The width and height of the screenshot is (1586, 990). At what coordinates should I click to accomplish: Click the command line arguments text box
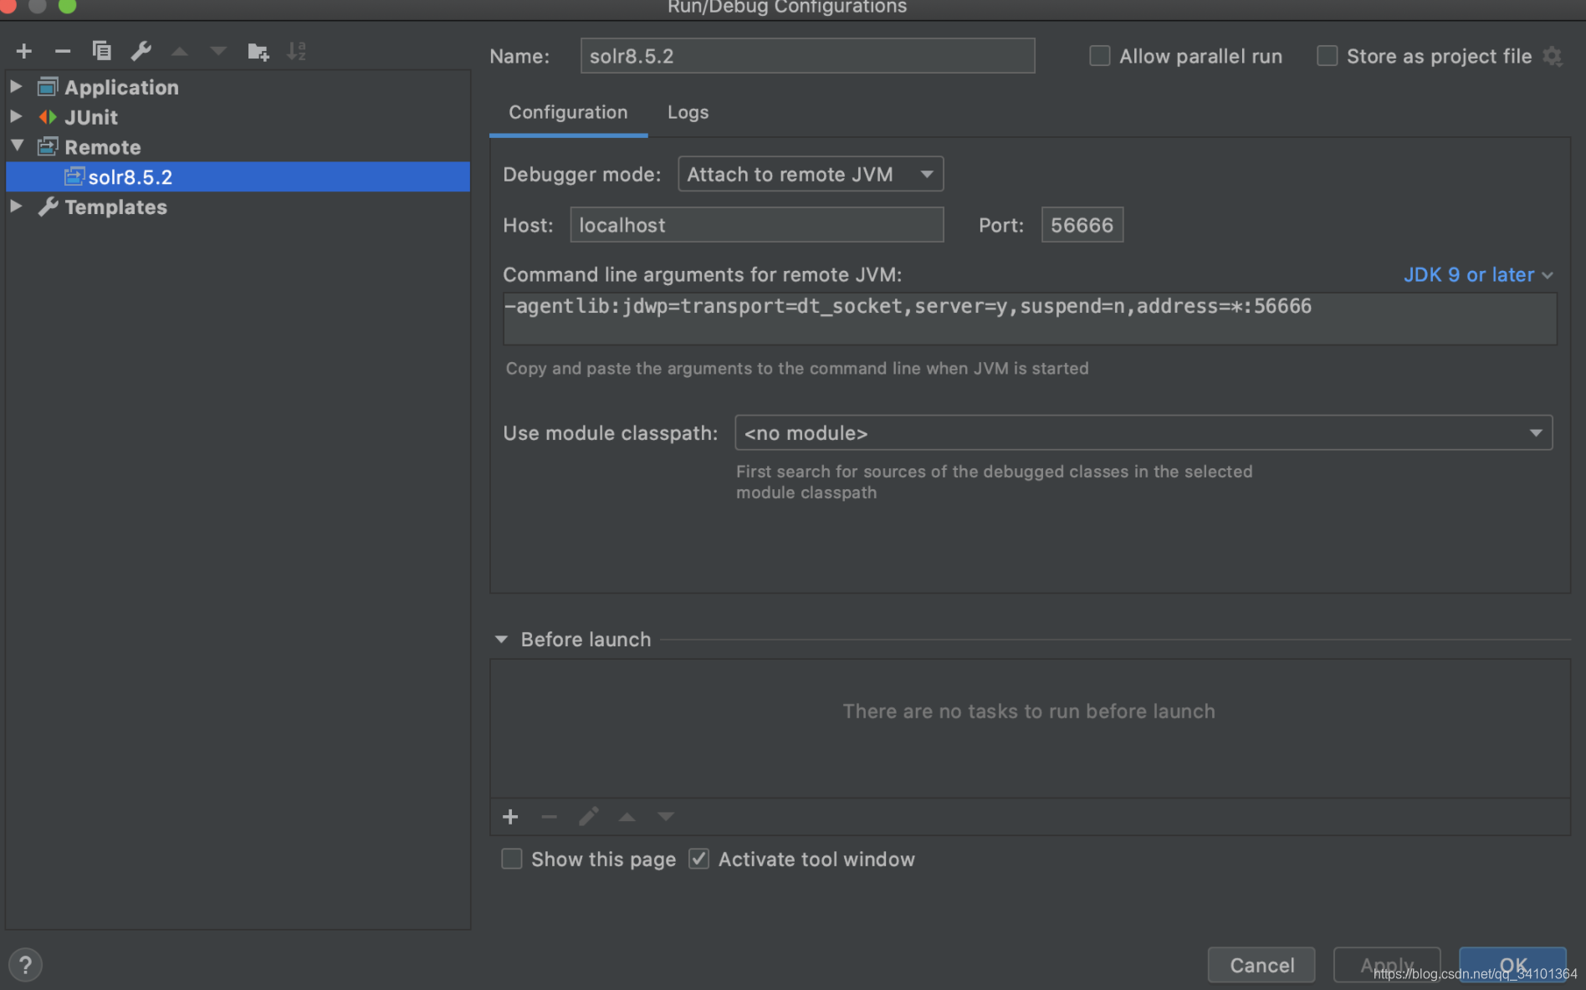pos(1030,318)
